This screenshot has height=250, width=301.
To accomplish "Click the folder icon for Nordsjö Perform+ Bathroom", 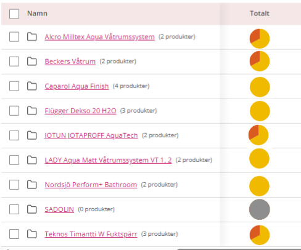I will coord(32,184).
